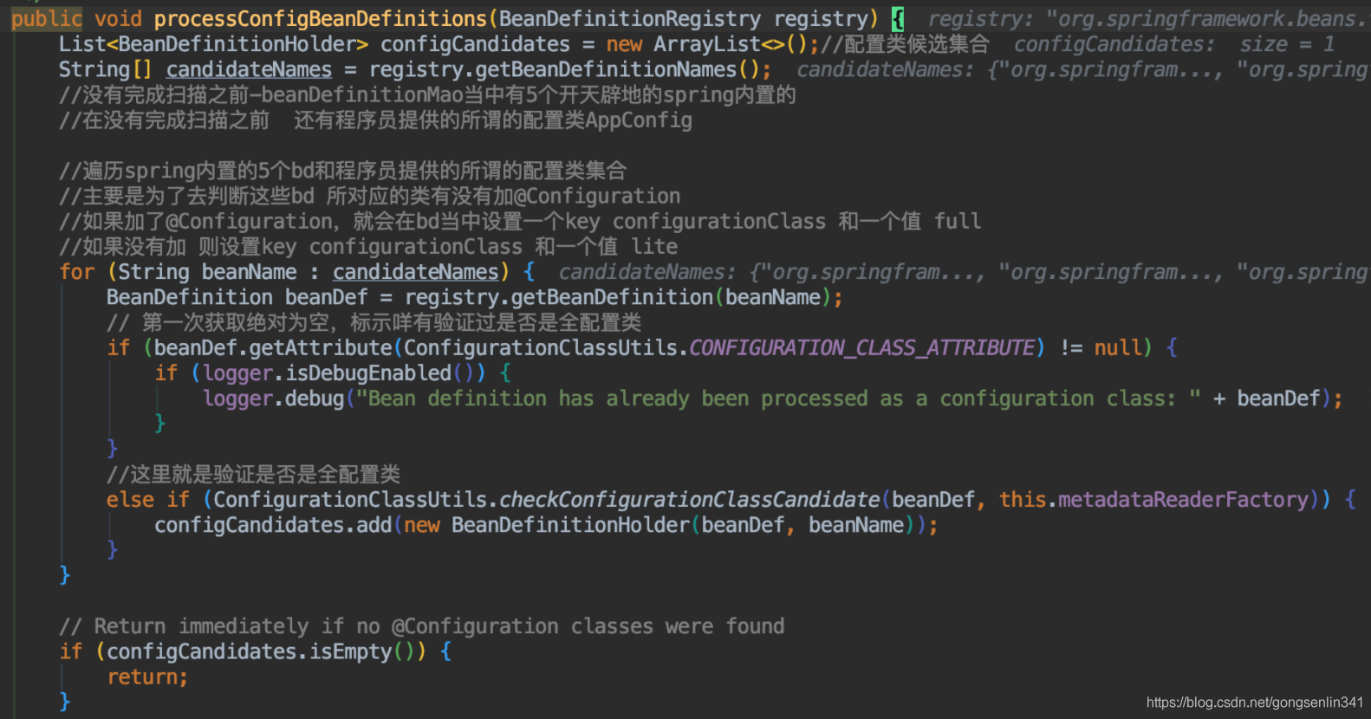This screenshot has height=719, width=1371.
Task: Click the comment mentioning beanDefinitionMao
Action: [427, 94]
